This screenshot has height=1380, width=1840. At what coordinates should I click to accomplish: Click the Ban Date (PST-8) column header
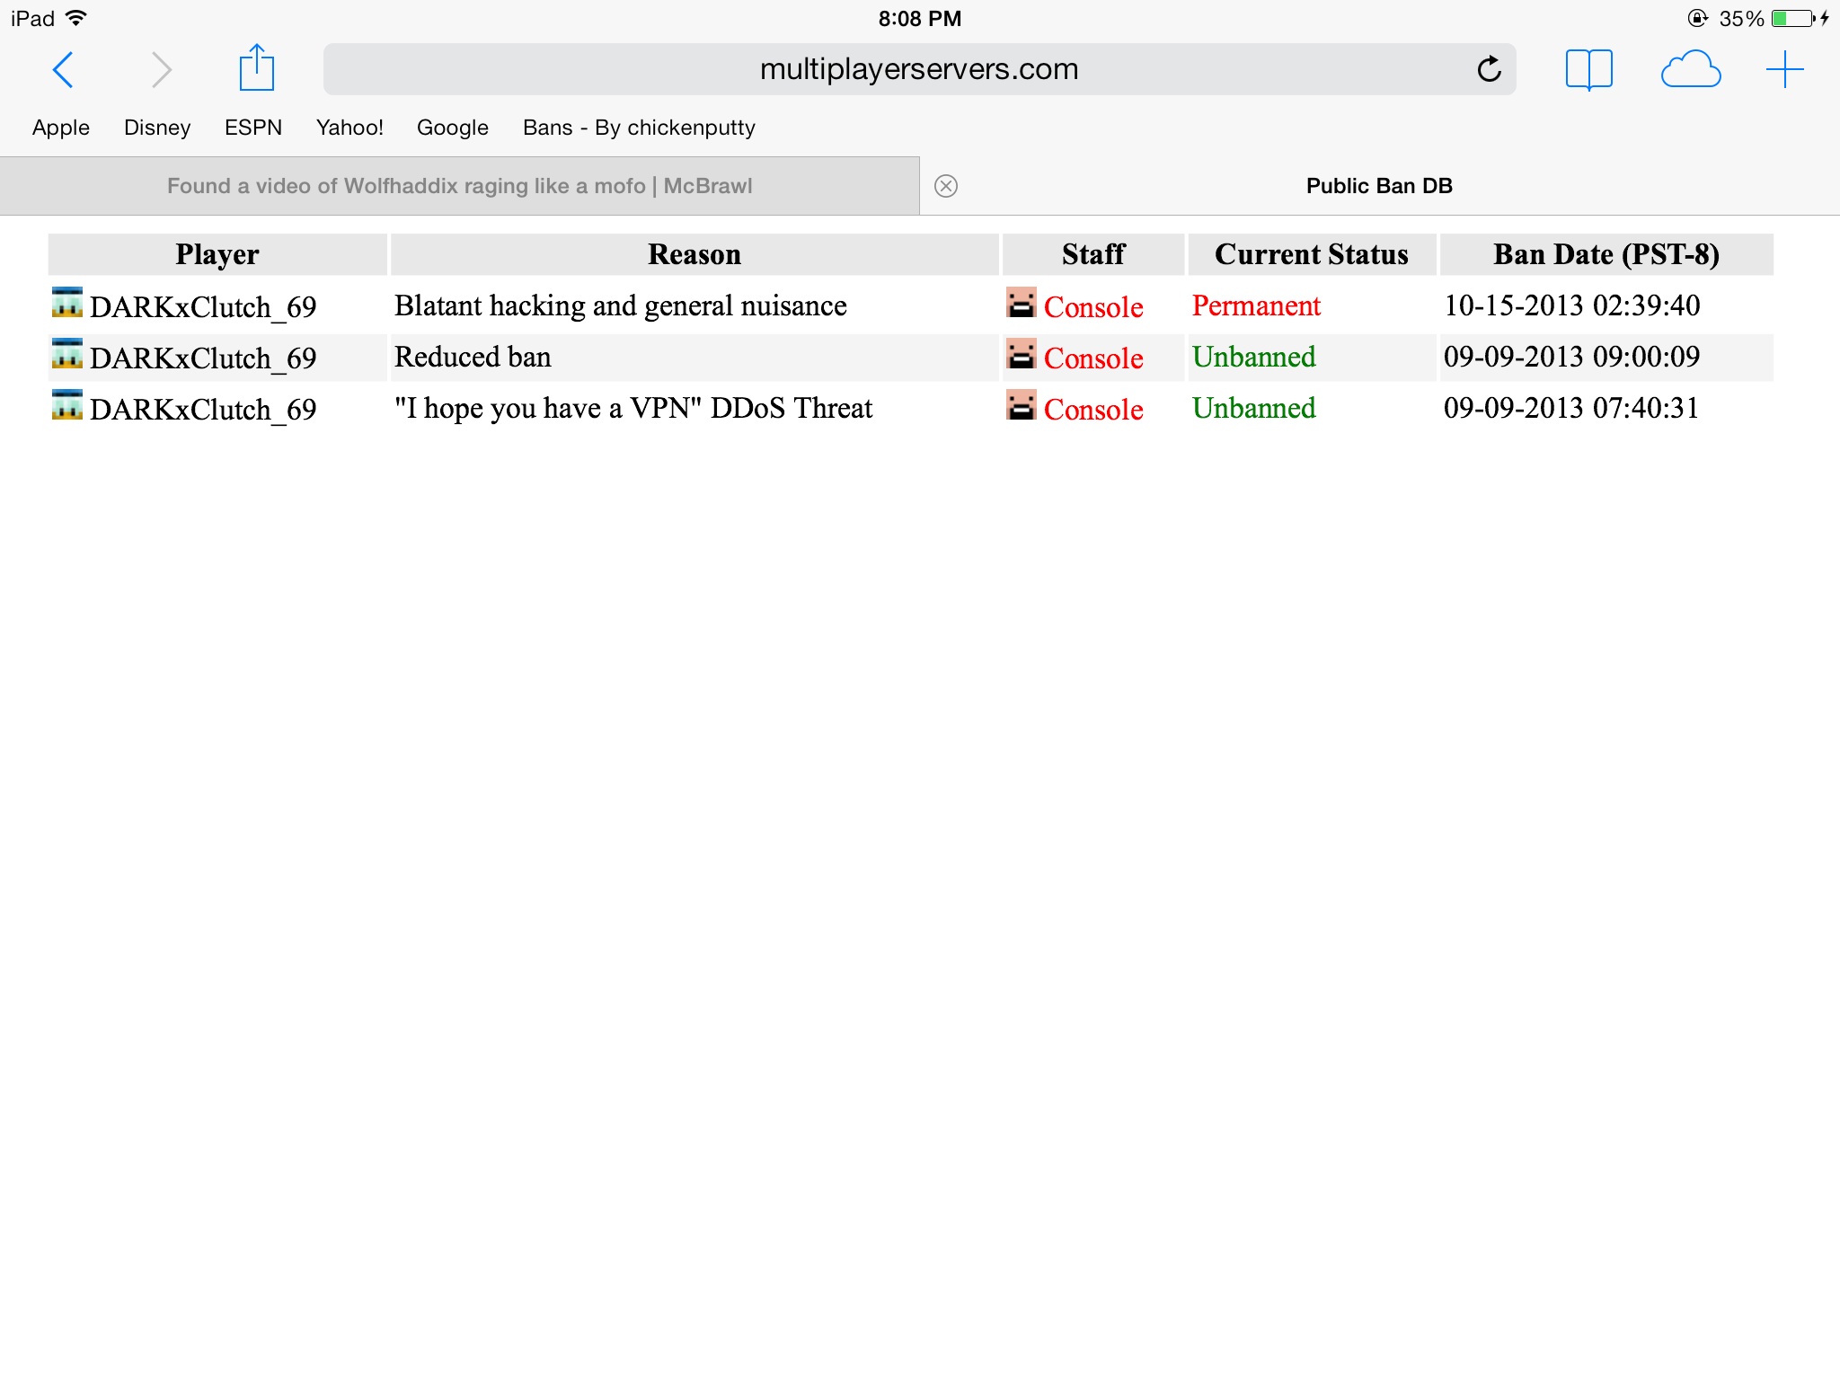pos(1606,254)
